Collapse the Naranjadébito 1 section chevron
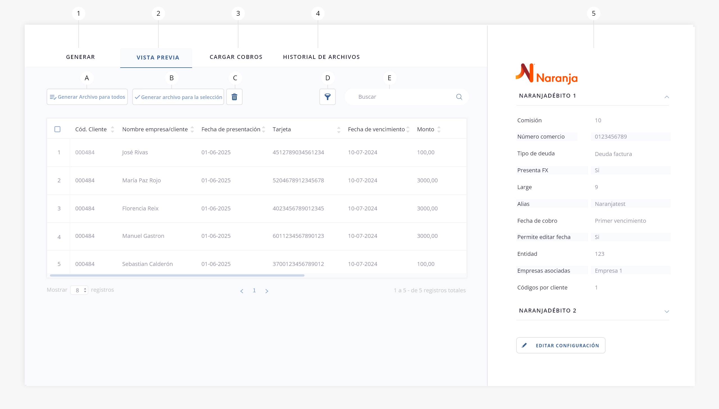Screen dimensions: 719x409 point(666,97)
